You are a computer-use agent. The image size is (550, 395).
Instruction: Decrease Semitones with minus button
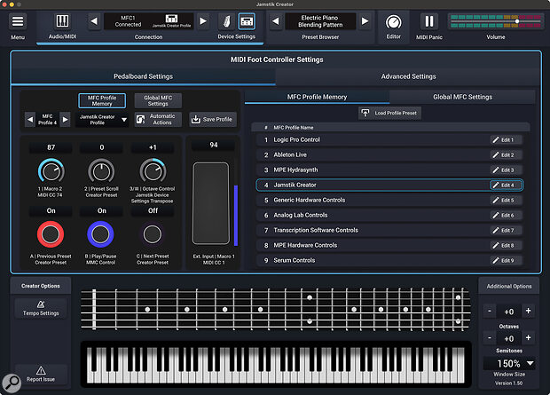490,338
